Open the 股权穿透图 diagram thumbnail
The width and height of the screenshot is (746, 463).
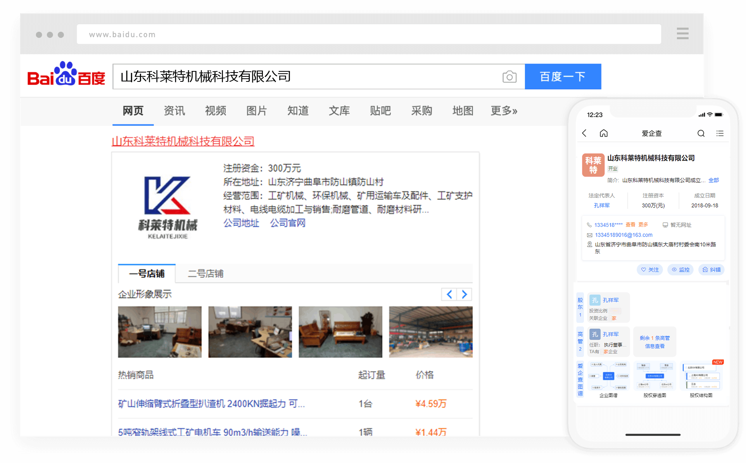tap(654, 376)
